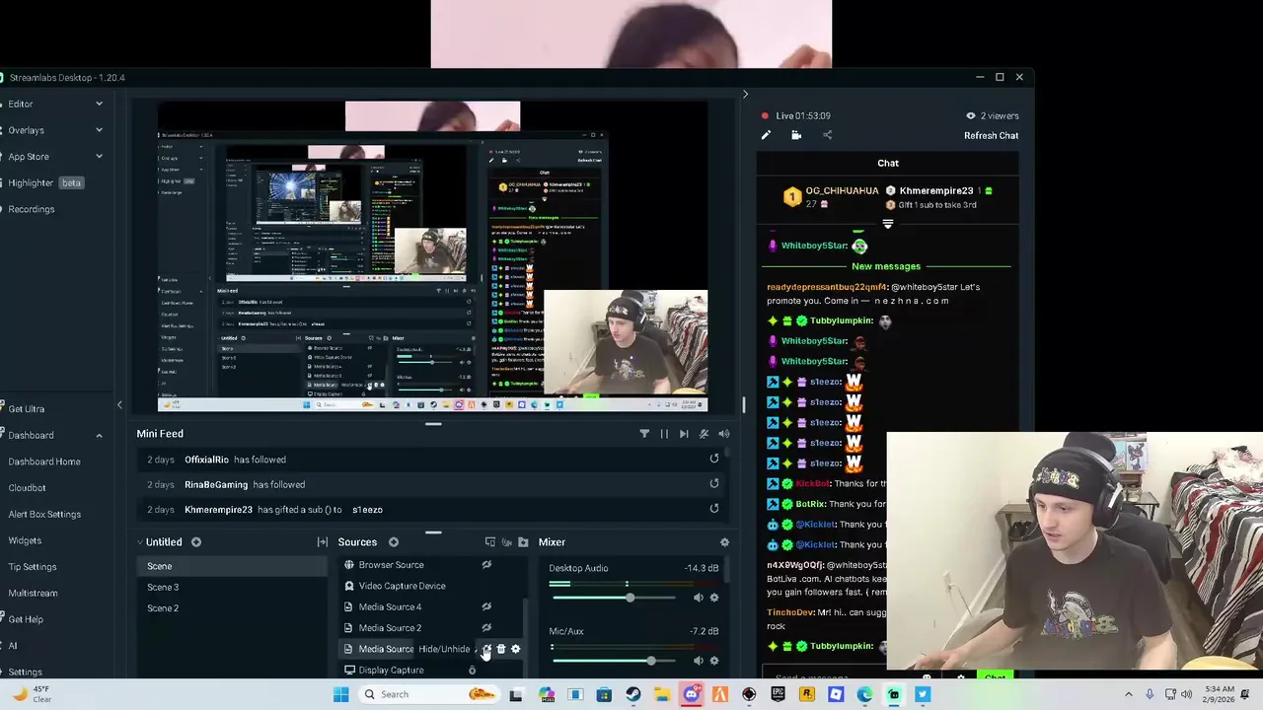Add a new scene with the plus icon

[x=196, y=542]
